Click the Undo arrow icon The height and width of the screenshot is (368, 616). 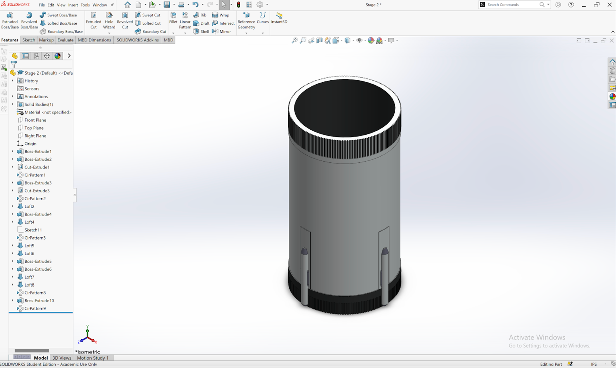(195, 5)
